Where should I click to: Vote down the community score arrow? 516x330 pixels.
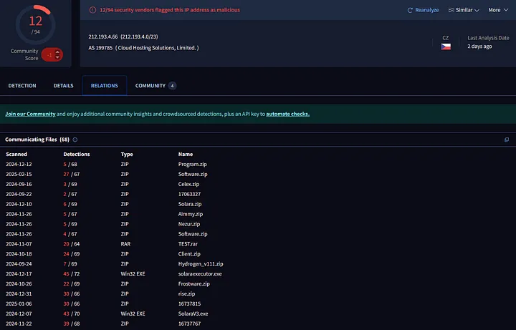[x=57, y=57]
